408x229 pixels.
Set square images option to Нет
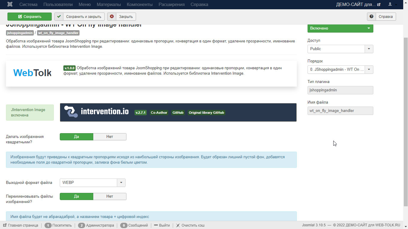(x=110, y=137)
